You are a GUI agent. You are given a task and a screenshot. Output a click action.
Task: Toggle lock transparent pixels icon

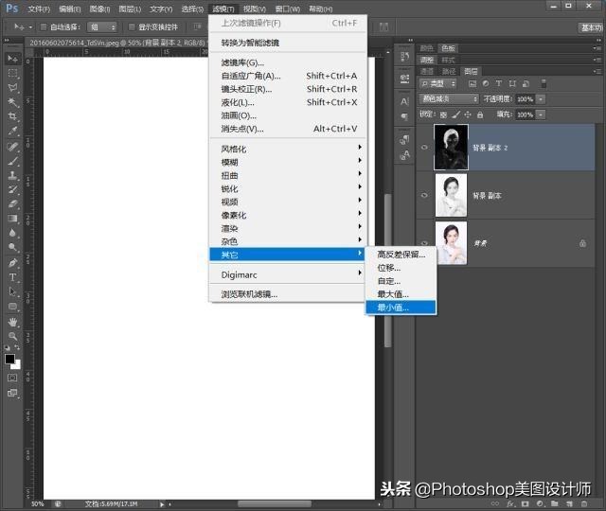(443, 115)
